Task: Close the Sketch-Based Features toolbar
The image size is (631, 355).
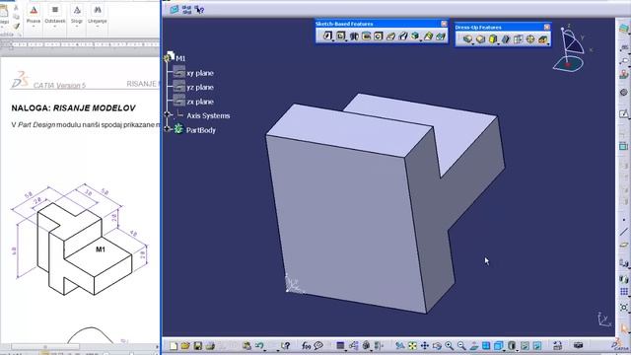Action: click(444, 24)
